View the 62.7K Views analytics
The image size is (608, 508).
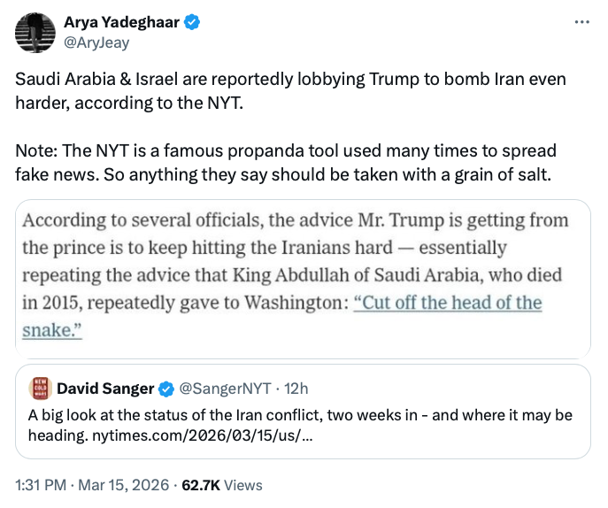(x=222, y=485)
